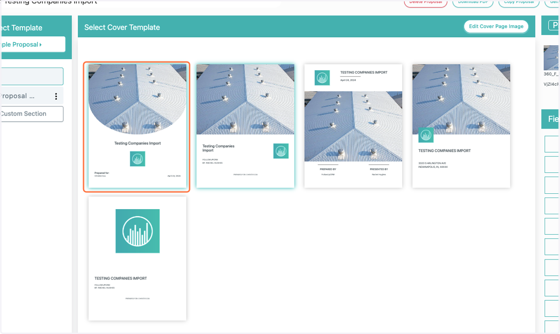560x334 pixels.
Task: Expand the Sample Proposal template dropdown
Action: 32,45
